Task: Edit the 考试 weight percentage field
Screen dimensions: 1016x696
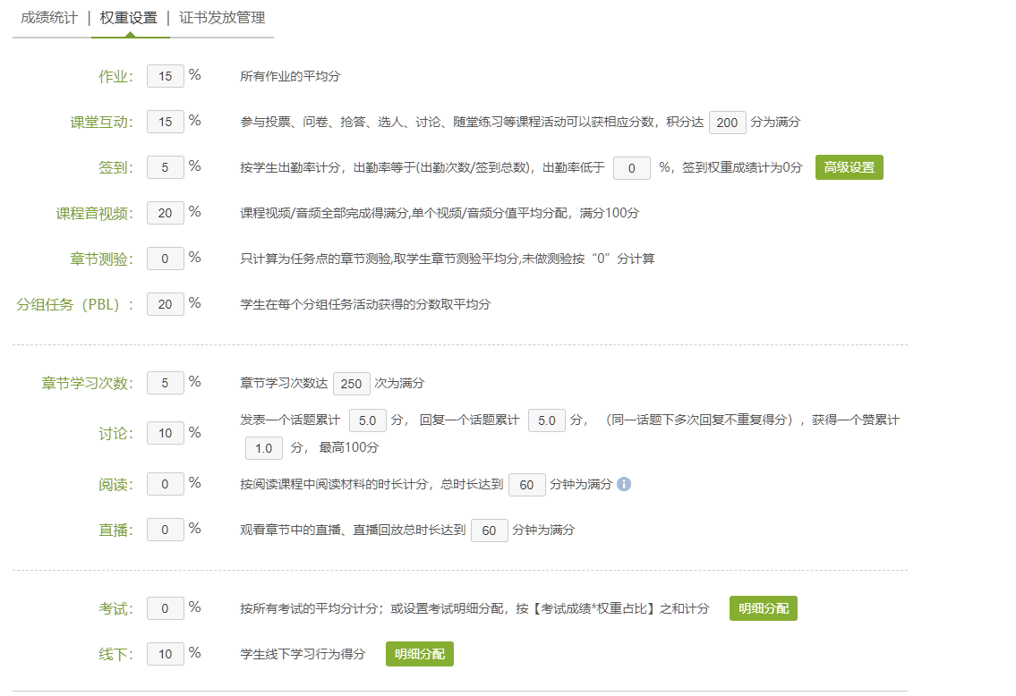Action: coord(166,608)
